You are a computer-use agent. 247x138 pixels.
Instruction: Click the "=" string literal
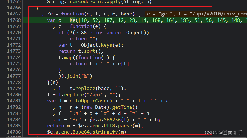point(105,63)
